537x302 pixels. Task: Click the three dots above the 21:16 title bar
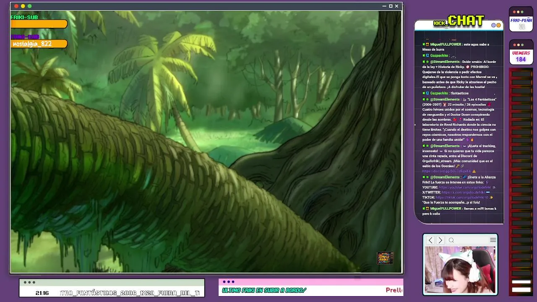click(x=29, y=282)
